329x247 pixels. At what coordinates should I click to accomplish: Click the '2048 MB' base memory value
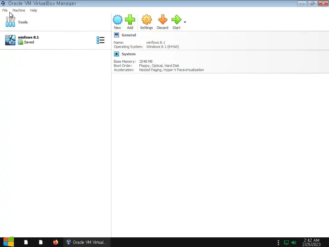pos(146,61)
